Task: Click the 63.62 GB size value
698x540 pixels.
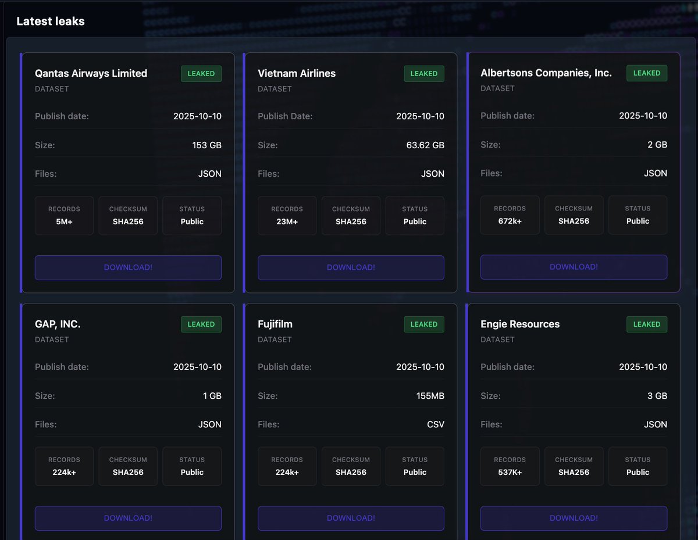Action: pyautogui.click(x=425, y=145)
